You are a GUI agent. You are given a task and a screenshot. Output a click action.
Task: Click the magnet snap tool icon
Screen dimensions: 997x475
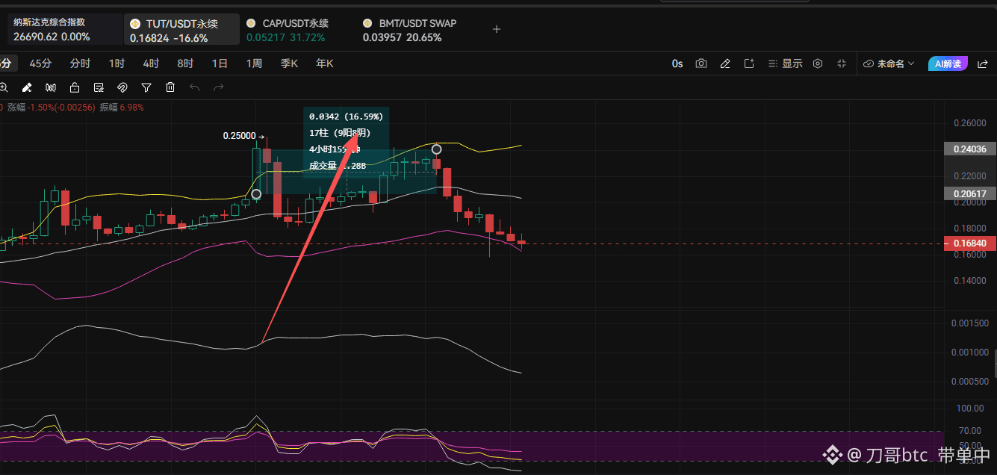coord(122,87)
